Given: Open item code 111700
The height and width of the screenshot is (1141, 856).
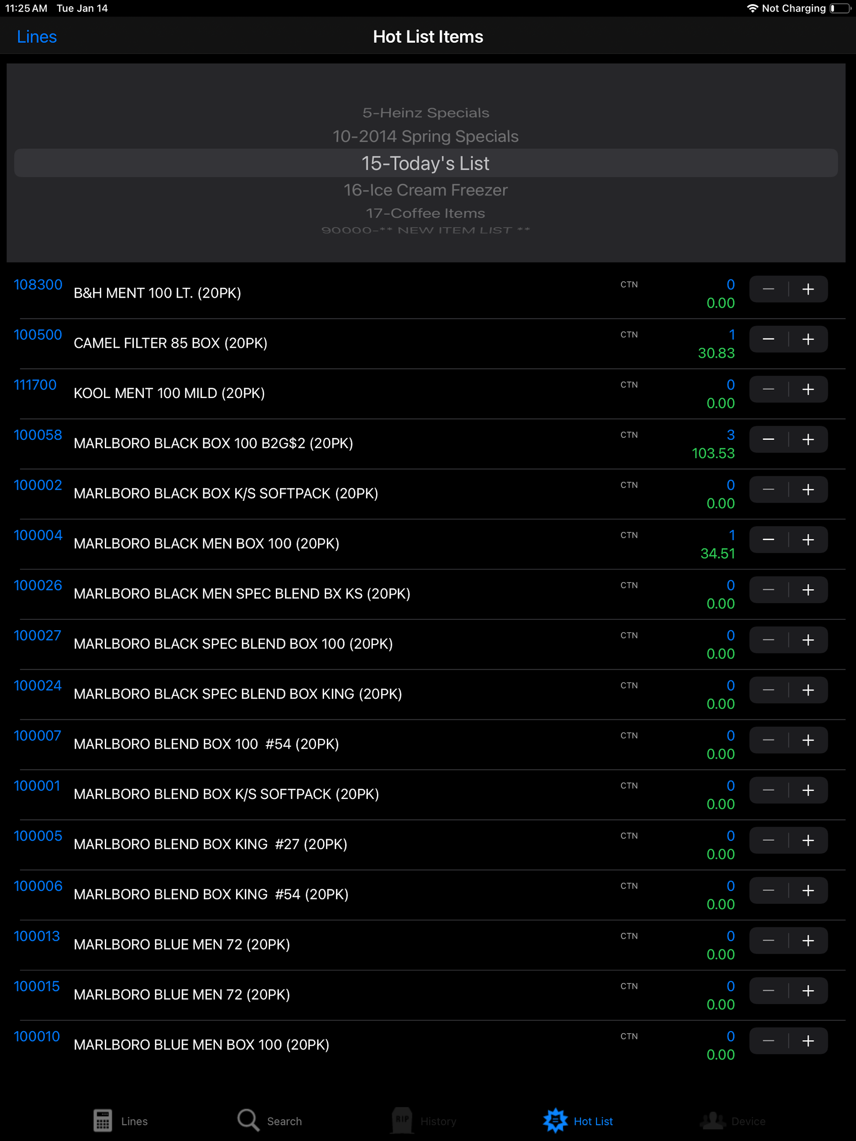Looking at the screenshot, I should coord(35,384).
